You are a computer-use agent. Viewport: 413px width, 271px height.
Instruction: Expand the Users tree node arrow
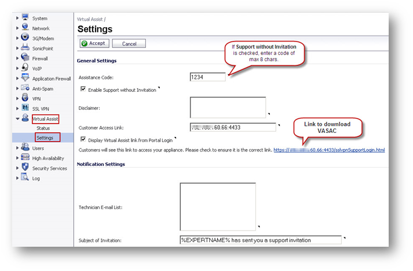18,149
